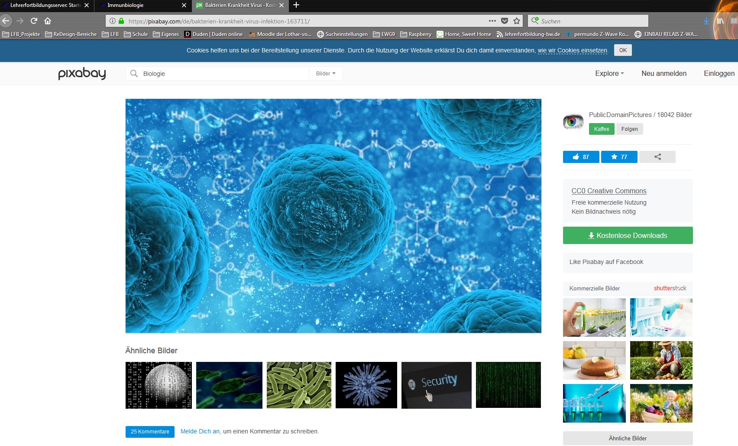The width and height of the screenshot is (738, 446).
Task: Bookmark this page with the star icon
Action: pyautogui.click(x=517, y=21)
